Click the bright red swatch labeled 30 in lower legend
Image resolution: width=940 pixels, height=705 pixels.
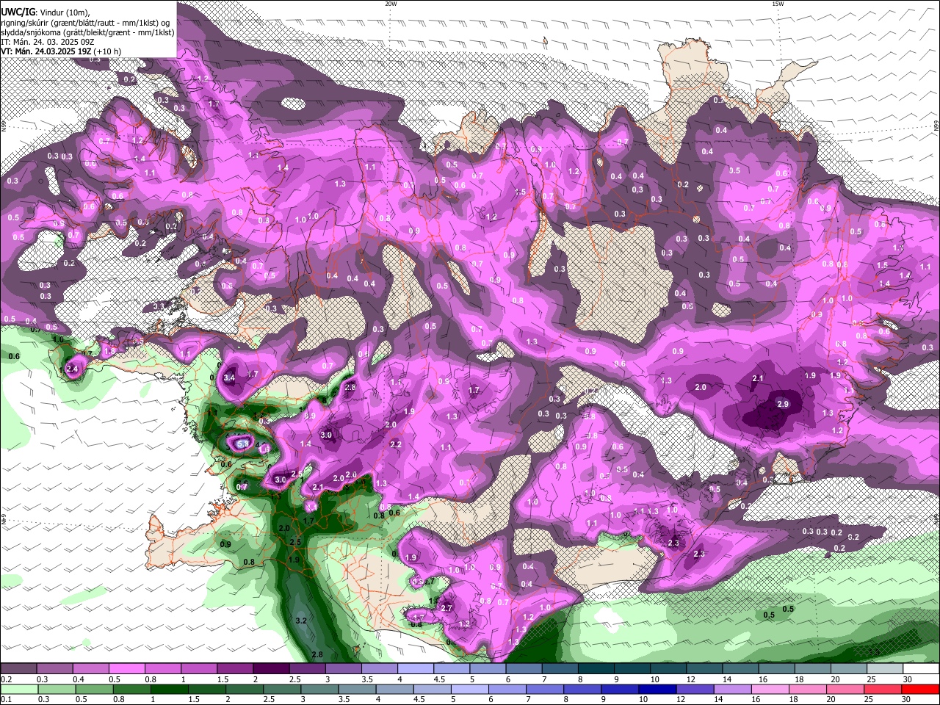tap(920, 689)
